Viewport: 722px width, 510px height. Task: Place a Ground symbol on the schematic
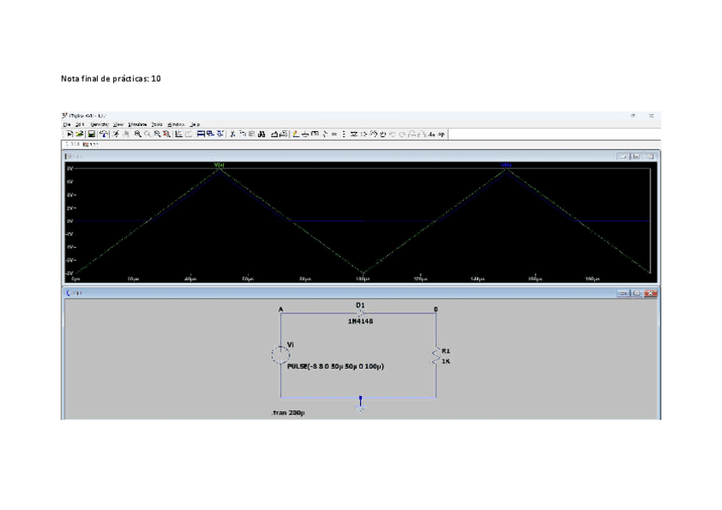(305, 133)
